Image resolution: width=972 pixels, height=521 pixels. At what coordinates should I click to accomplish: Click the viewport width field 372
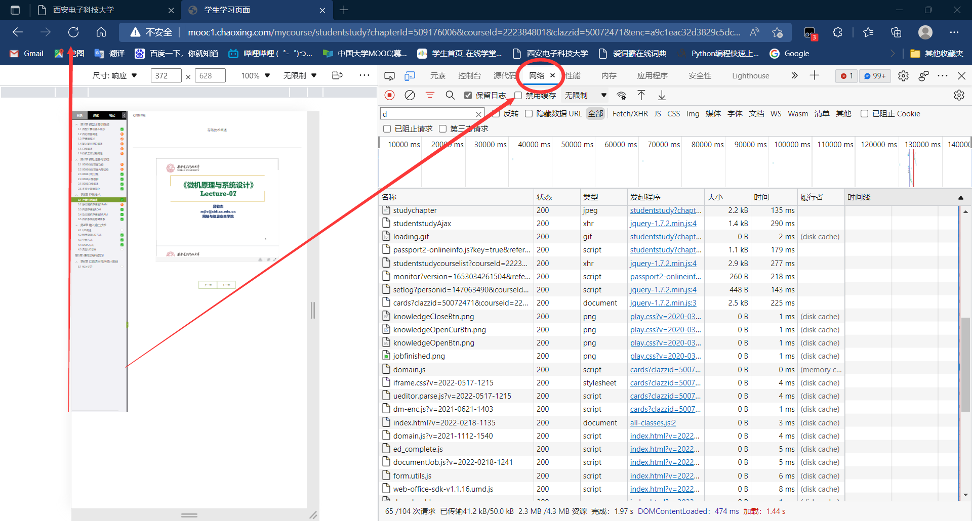coord(166,75)
